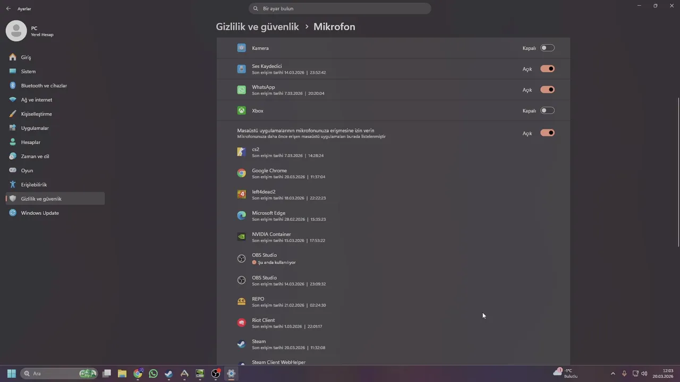Screen dimensions: 680x382
Task: Show hidden tray icons chevron
Action: click(613, 374)
